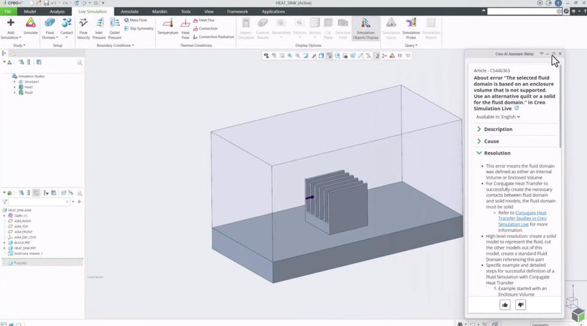Viewport: 587px width, 326px height.
Task: Switch to the Model tab
Action: pyautogui.click(x=30, y=12)
